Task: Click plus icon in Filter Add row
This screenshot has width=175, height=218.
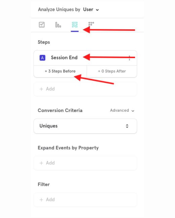Action: click(41, 200)
